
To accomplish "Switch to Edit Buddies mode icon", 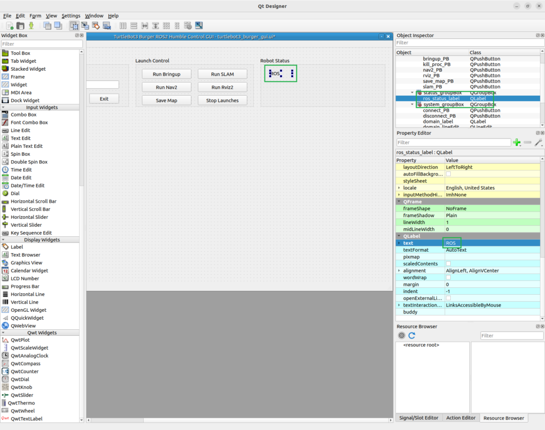I will tap(96, 26).
